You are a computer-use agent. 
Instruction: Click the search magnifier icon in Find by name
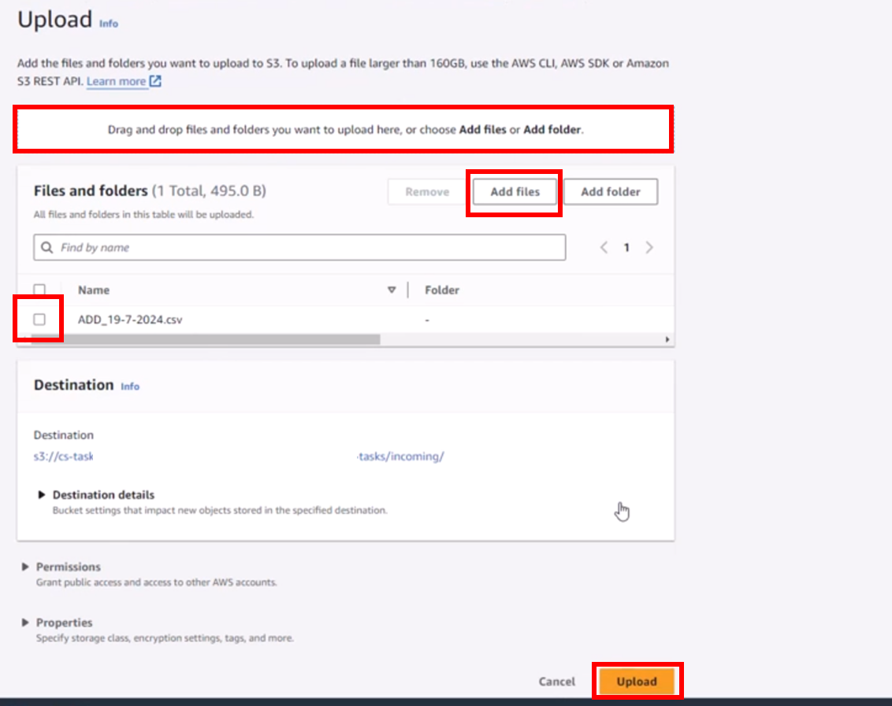pos(47,247)
